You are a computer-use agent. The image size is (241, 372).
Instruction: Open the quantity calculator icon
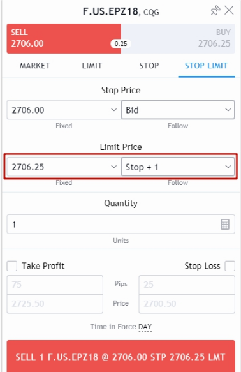click(x=225, y=224)
